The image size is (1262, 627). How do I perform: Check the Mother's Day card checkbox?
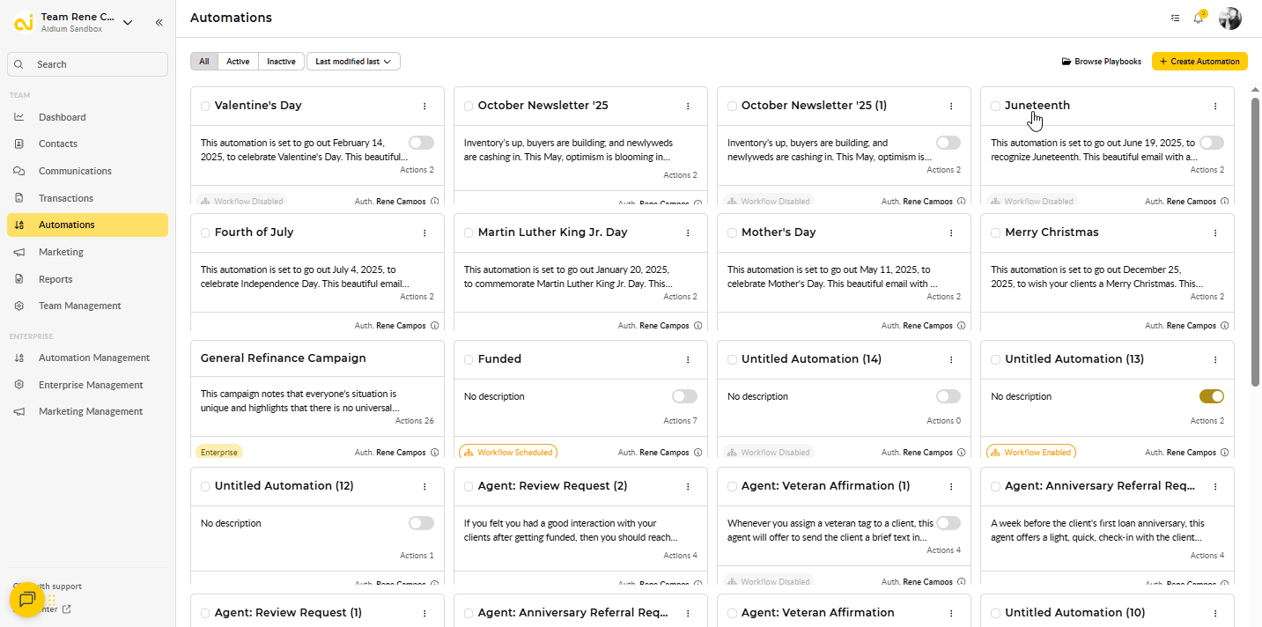pos(732,233)
